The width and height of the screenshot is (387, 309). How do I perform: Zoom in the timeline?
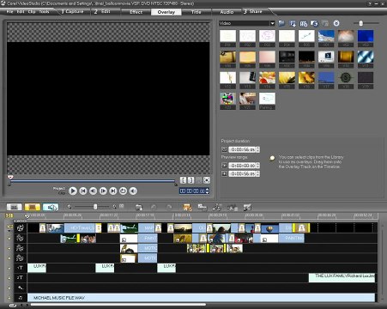tap(115, 207)
